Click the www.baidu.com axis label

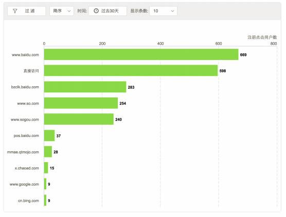pyautogui.click(x=25, y=55)
